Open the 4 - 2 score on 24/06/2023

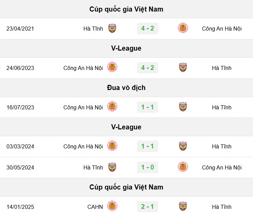coord(148,68)
